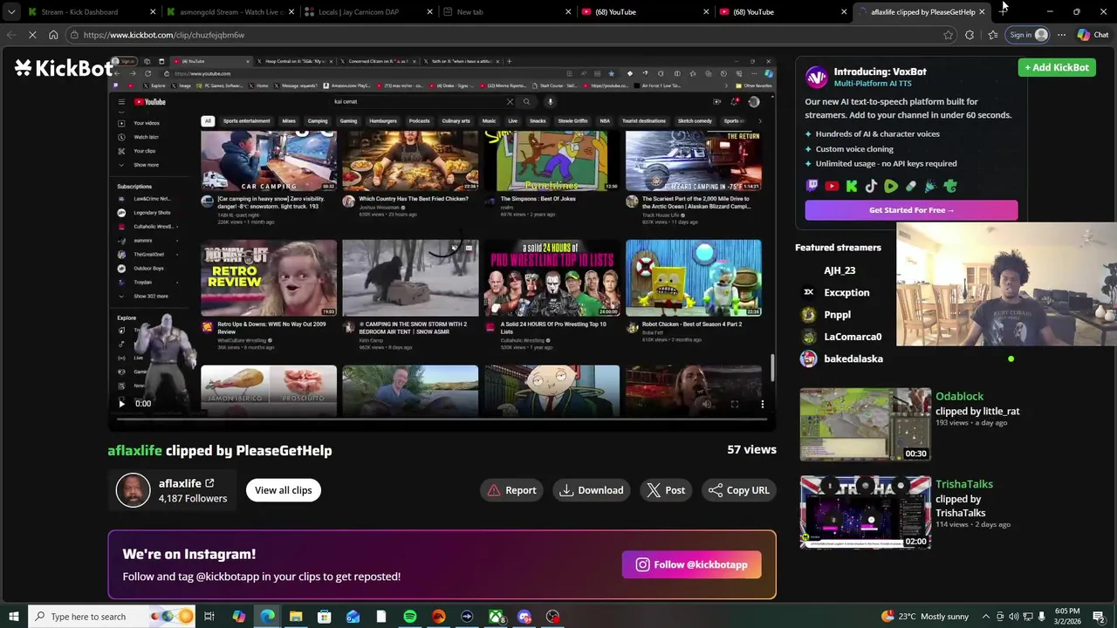The height and width of the screenshot is (628, 1117).
Task: Click the browser home button
Action: coord(53,35)
